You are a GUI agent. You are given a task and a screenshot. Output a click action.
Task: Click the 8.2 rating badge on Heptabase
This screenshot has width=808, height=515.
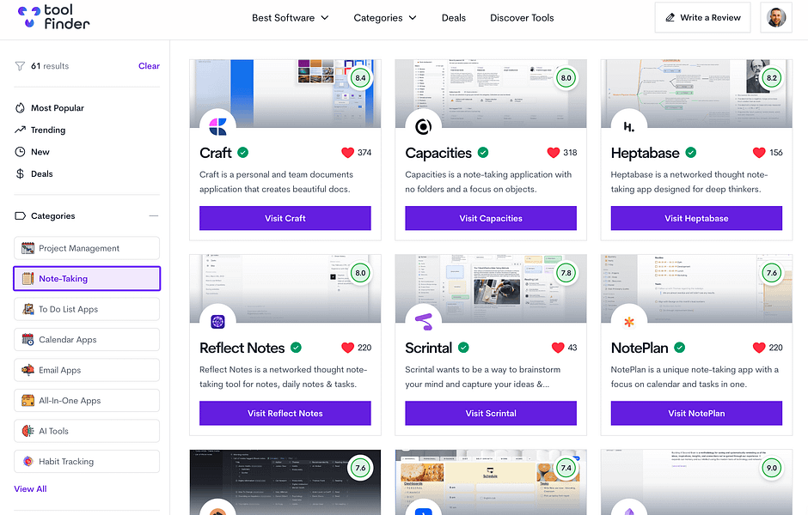pyautogui.click(x=771, y=78)
